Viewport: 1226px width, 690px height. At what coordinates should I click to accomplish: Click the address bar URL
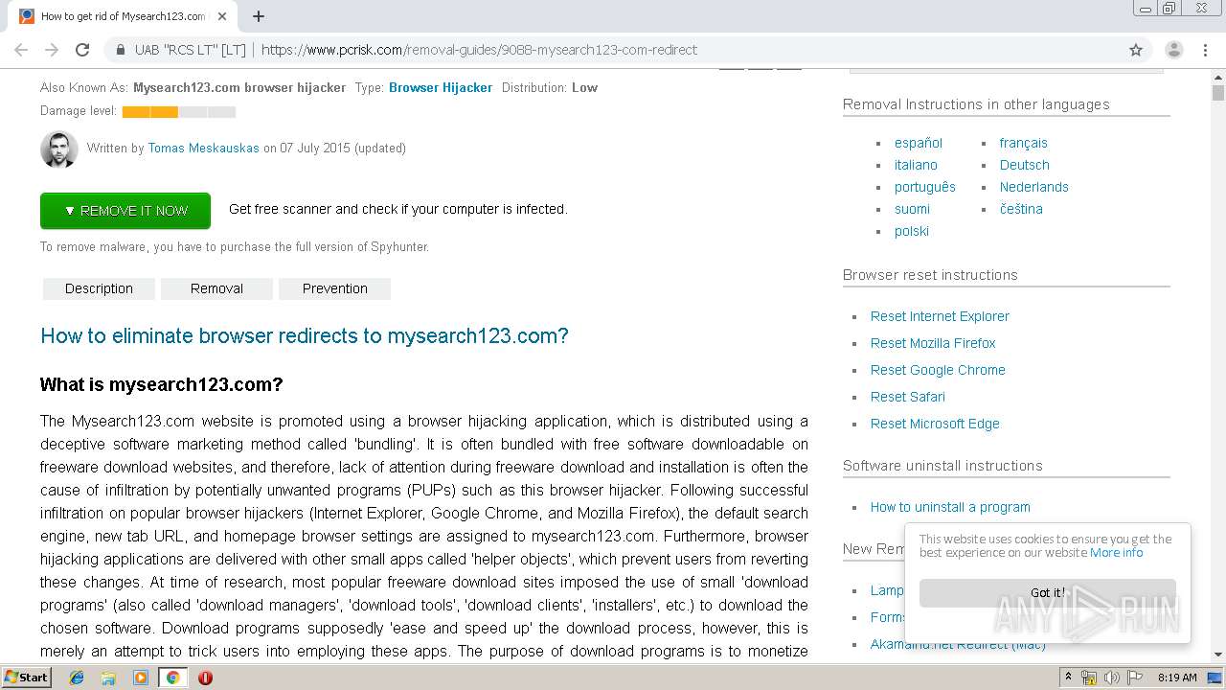click(479, 50)
